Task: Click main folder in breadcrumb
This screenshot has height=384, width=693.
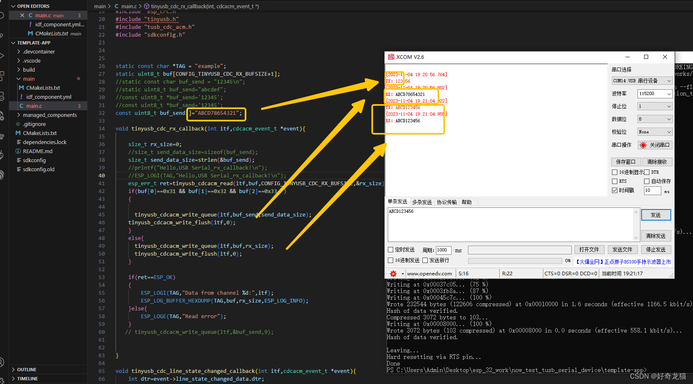Action: [x=100, y=6]
